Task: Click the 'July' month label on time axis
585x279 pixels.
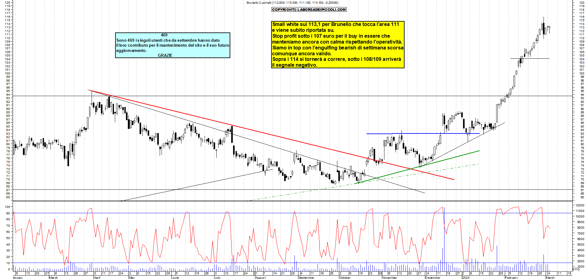Action: pos(218,277)
